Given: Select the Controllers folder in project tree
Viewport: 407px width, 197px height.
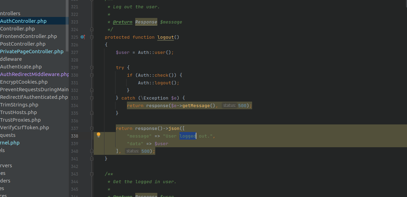Looking at the screenshot, I should (x=10, y=13).
